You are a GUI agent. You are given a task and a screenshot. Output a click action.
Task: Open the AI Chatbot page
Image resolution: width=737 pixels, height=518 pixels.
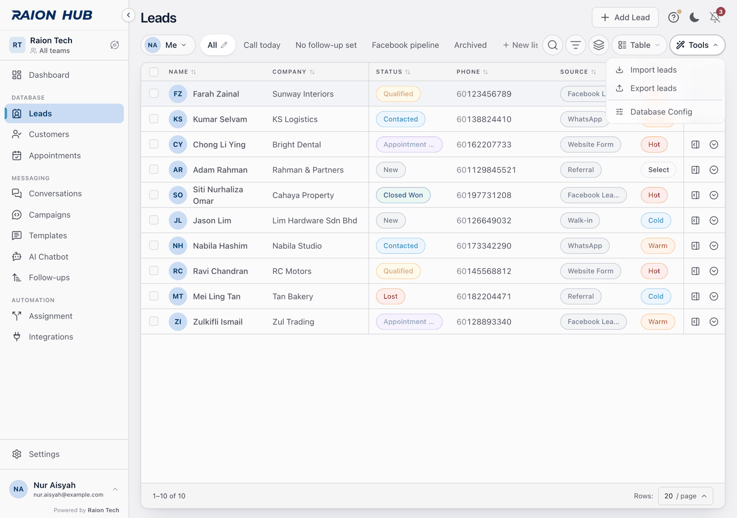click(64, 256)
